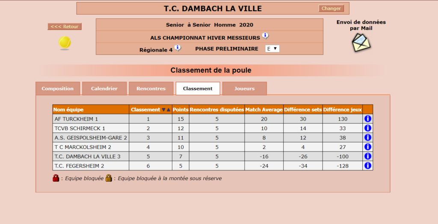
Task: Click the yellow tennis ball icon
Action: coord(65,43)
